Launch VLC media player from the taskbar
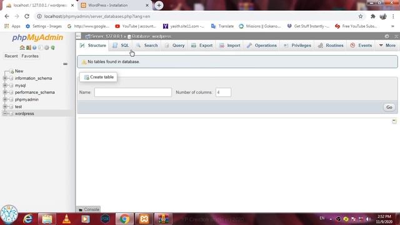 [x=66, y=219]
